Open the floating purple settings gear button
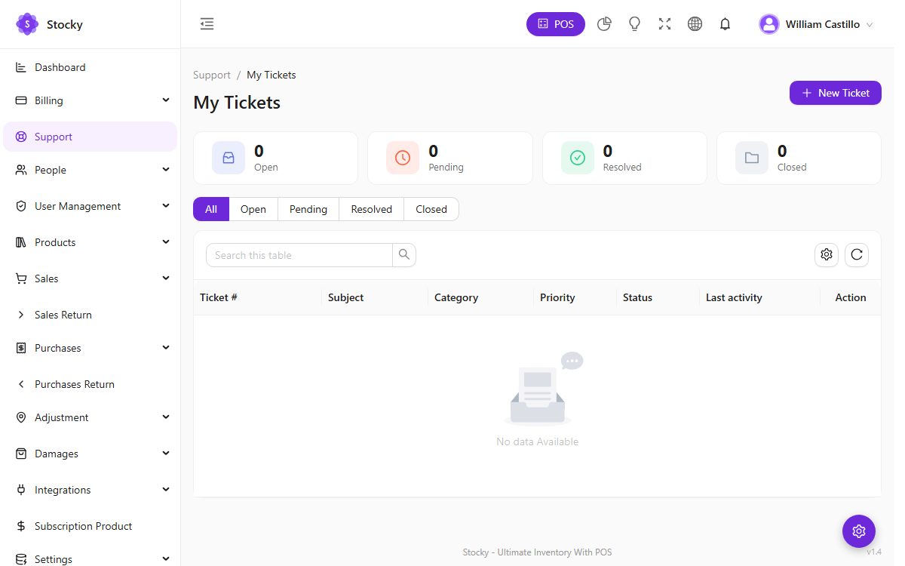Screen dimensions: 905x566 click(x=859, y=531)
